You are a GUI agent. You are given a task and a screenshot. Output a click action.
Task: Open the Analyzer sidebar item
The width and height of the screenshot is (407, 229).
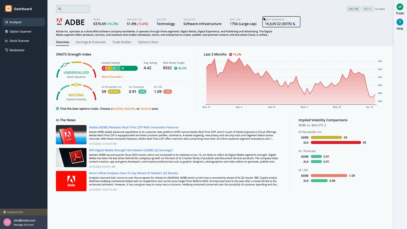point(24,22)
